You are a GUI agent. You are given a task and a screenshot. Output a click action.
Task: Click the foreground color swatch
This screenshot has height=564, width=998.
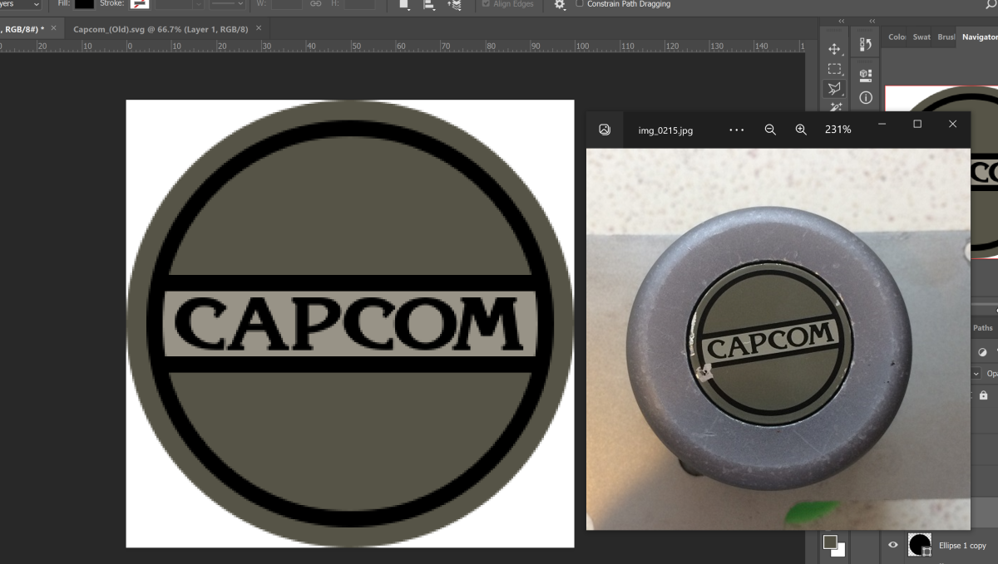pyautogui.click(x=829, y=542)
